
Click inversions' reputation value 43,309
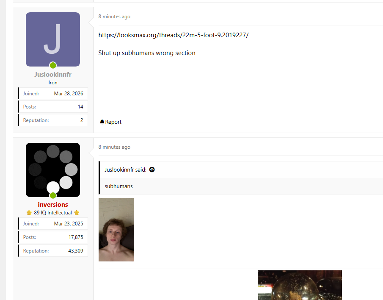click(x=76, y=251)
